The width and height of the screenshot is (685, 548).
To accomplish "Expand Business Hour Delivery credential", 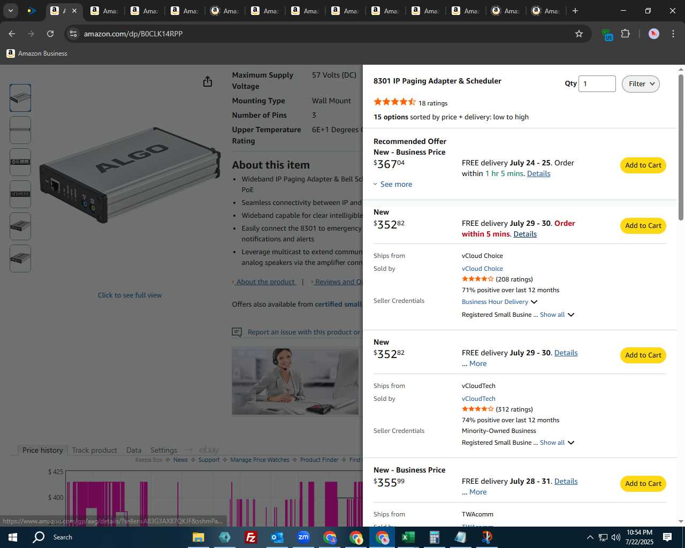I will tap(499, 302).
